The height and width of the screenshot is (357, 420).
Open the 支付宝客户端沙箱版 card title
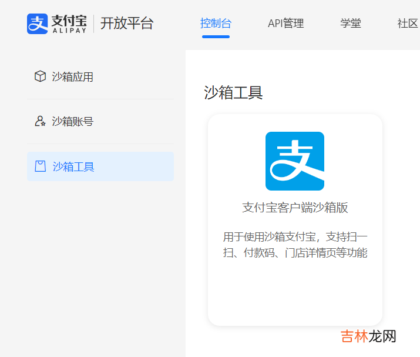[295, 208]
